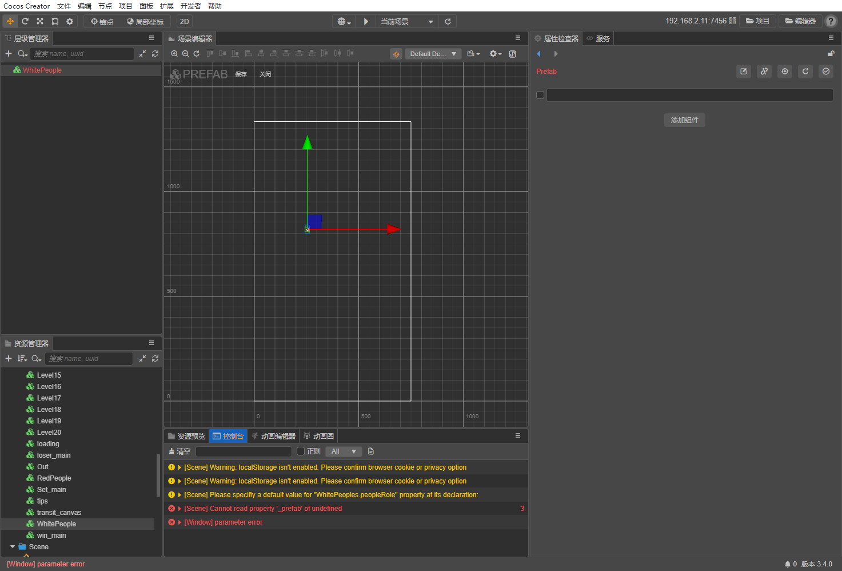
Task: Collapse the Scene folder in assets
Action: pos(13,546)
